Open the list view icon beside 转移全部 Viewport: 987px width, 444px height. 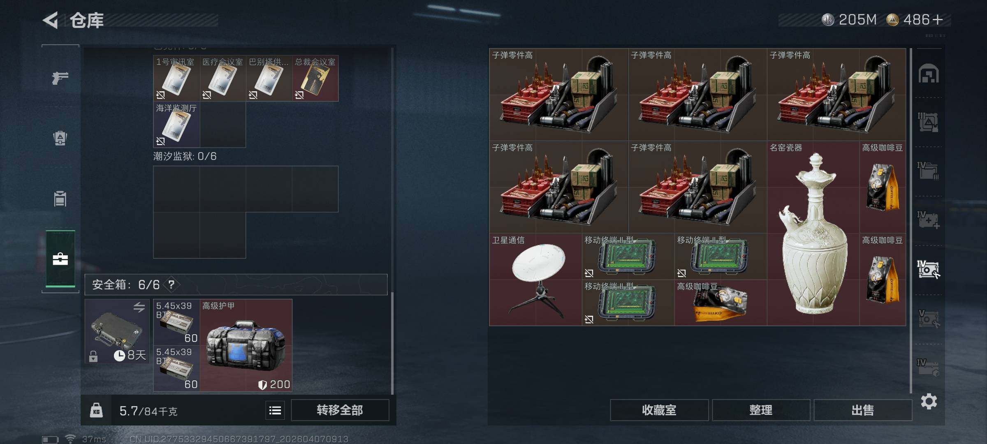pos(275,410)
